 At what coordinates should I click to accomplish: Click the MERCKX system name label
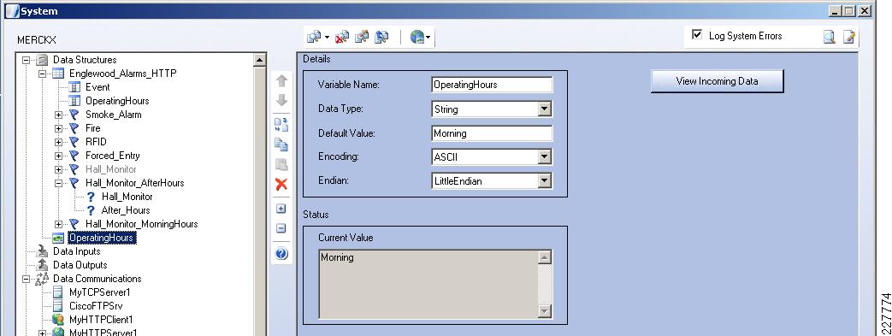tap(37, 40)
